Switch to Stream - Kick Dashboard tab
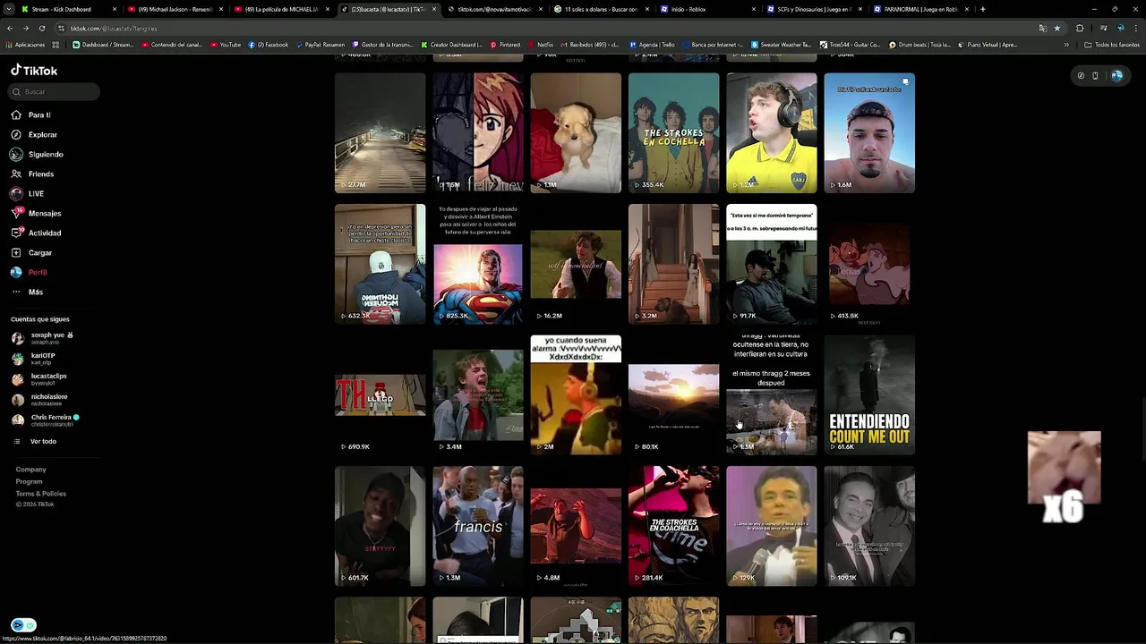The width and height of the screenshot is (1146, 644). (67, 9)
